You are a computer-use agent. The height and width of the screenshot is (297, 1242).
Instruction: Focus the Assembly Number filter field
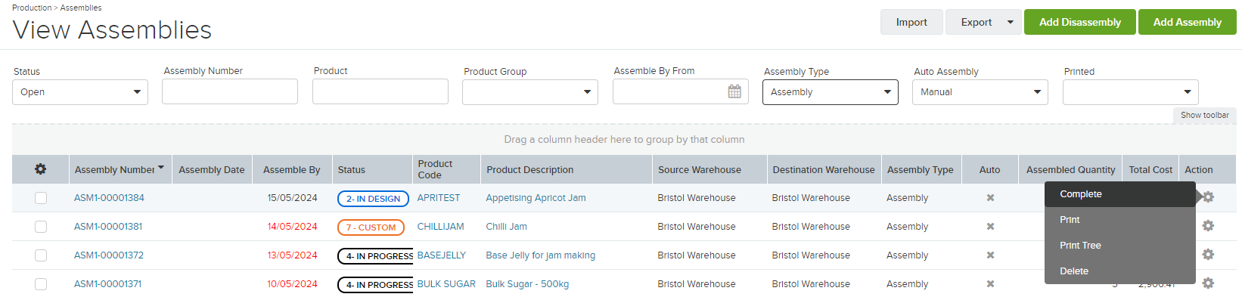coord(230,91)
